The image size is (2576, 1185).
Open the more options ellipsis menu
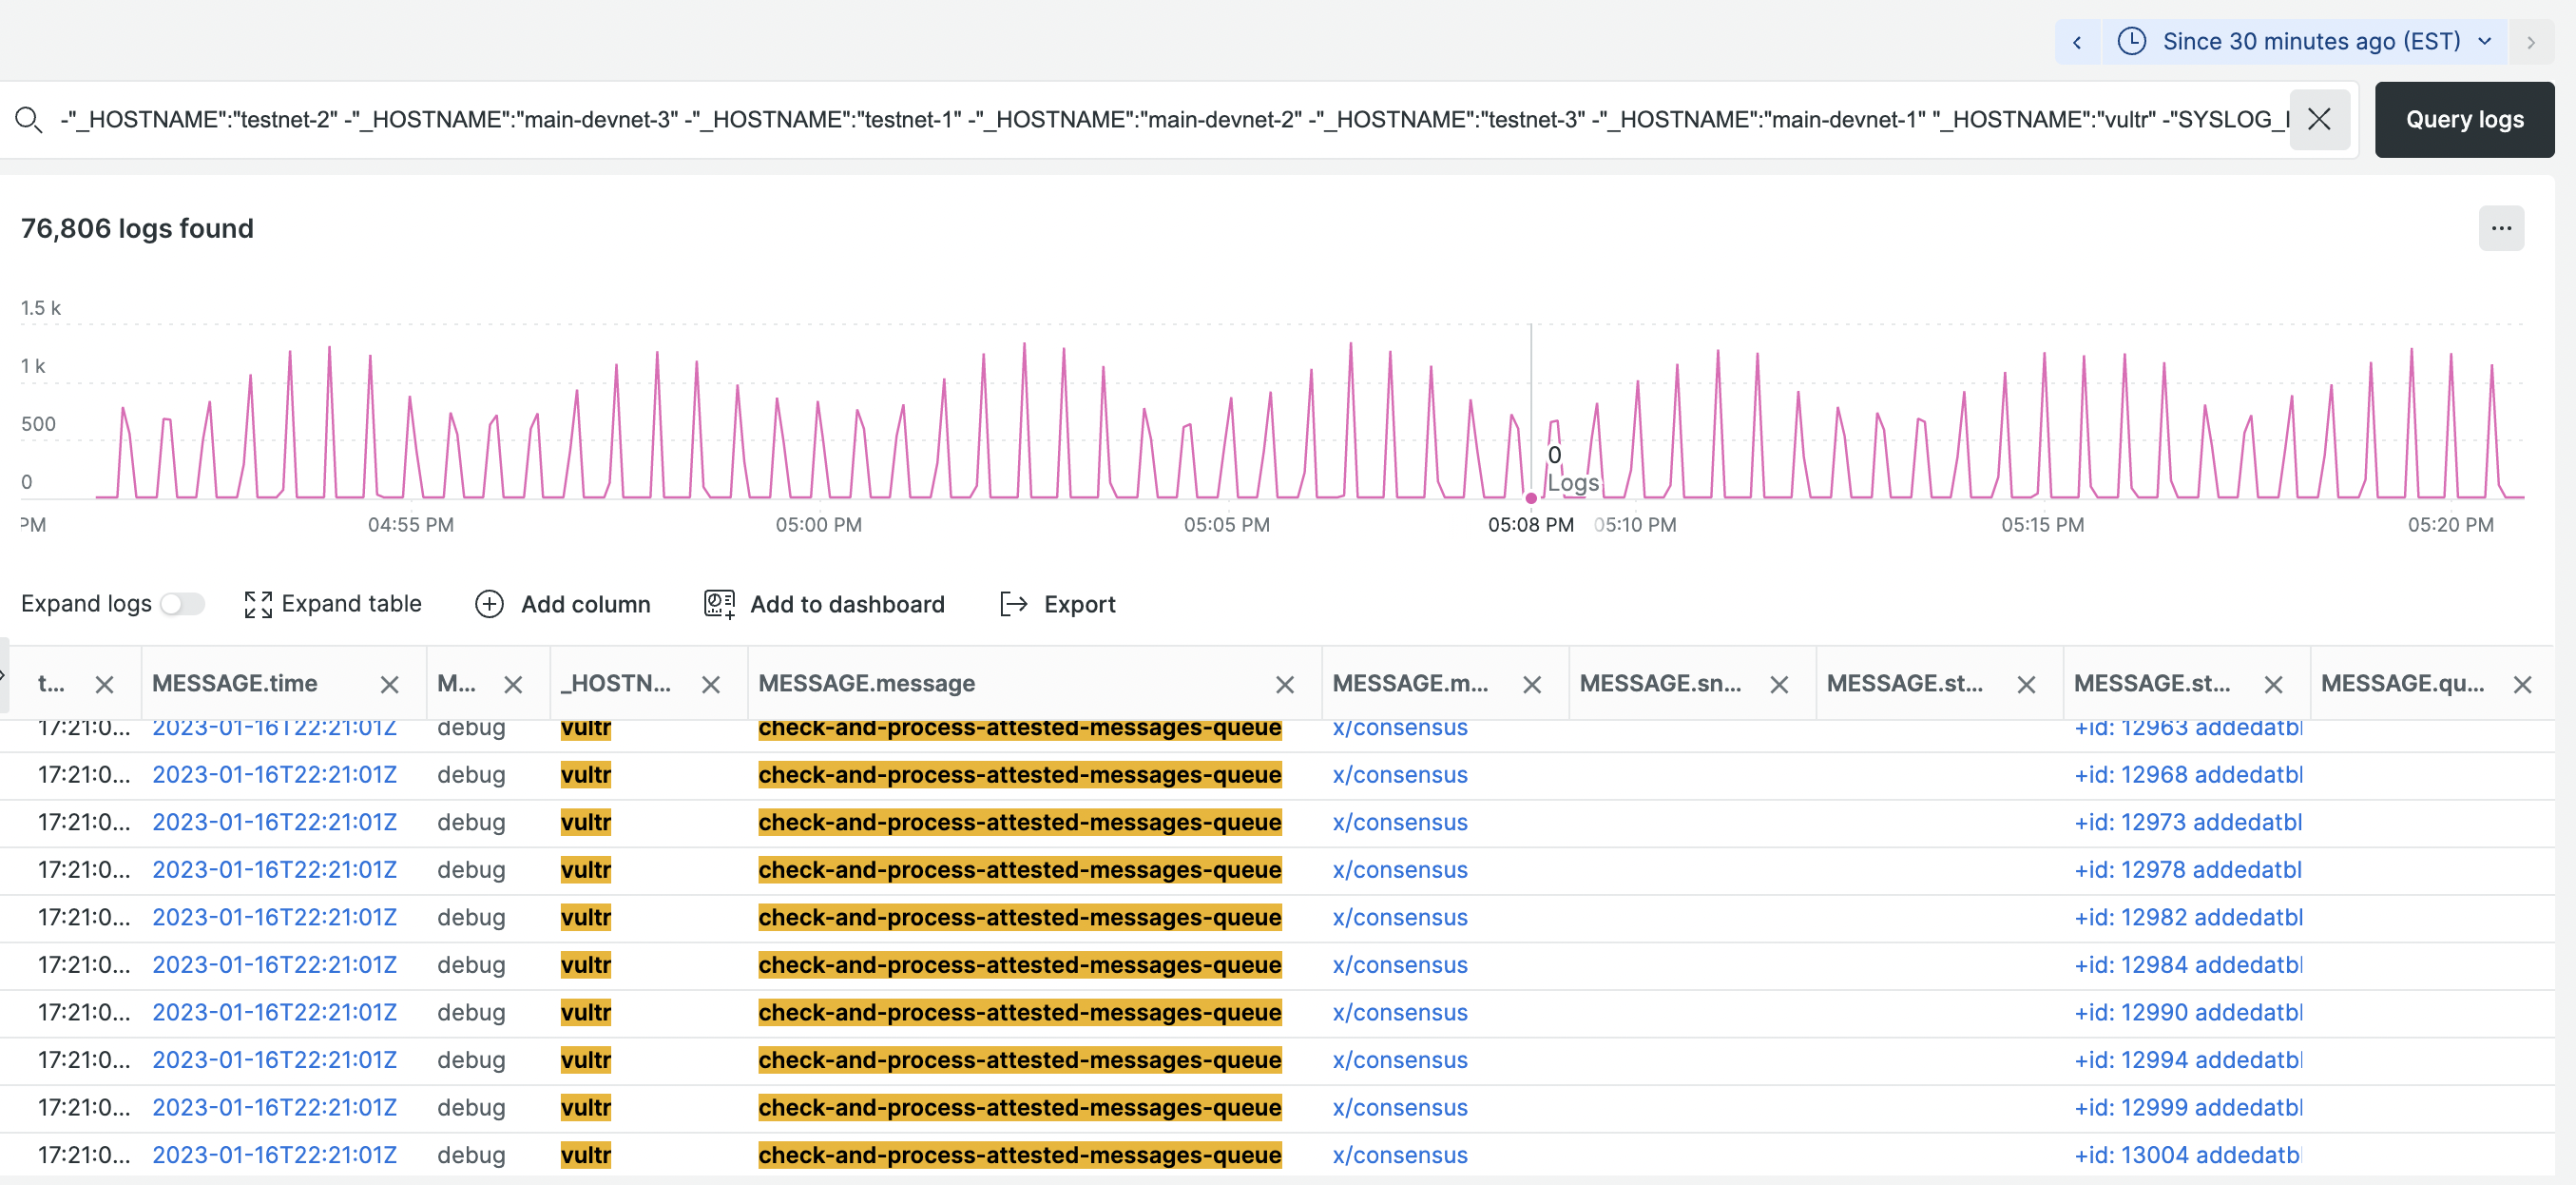pyautogui.click(x=2502, y=228)
